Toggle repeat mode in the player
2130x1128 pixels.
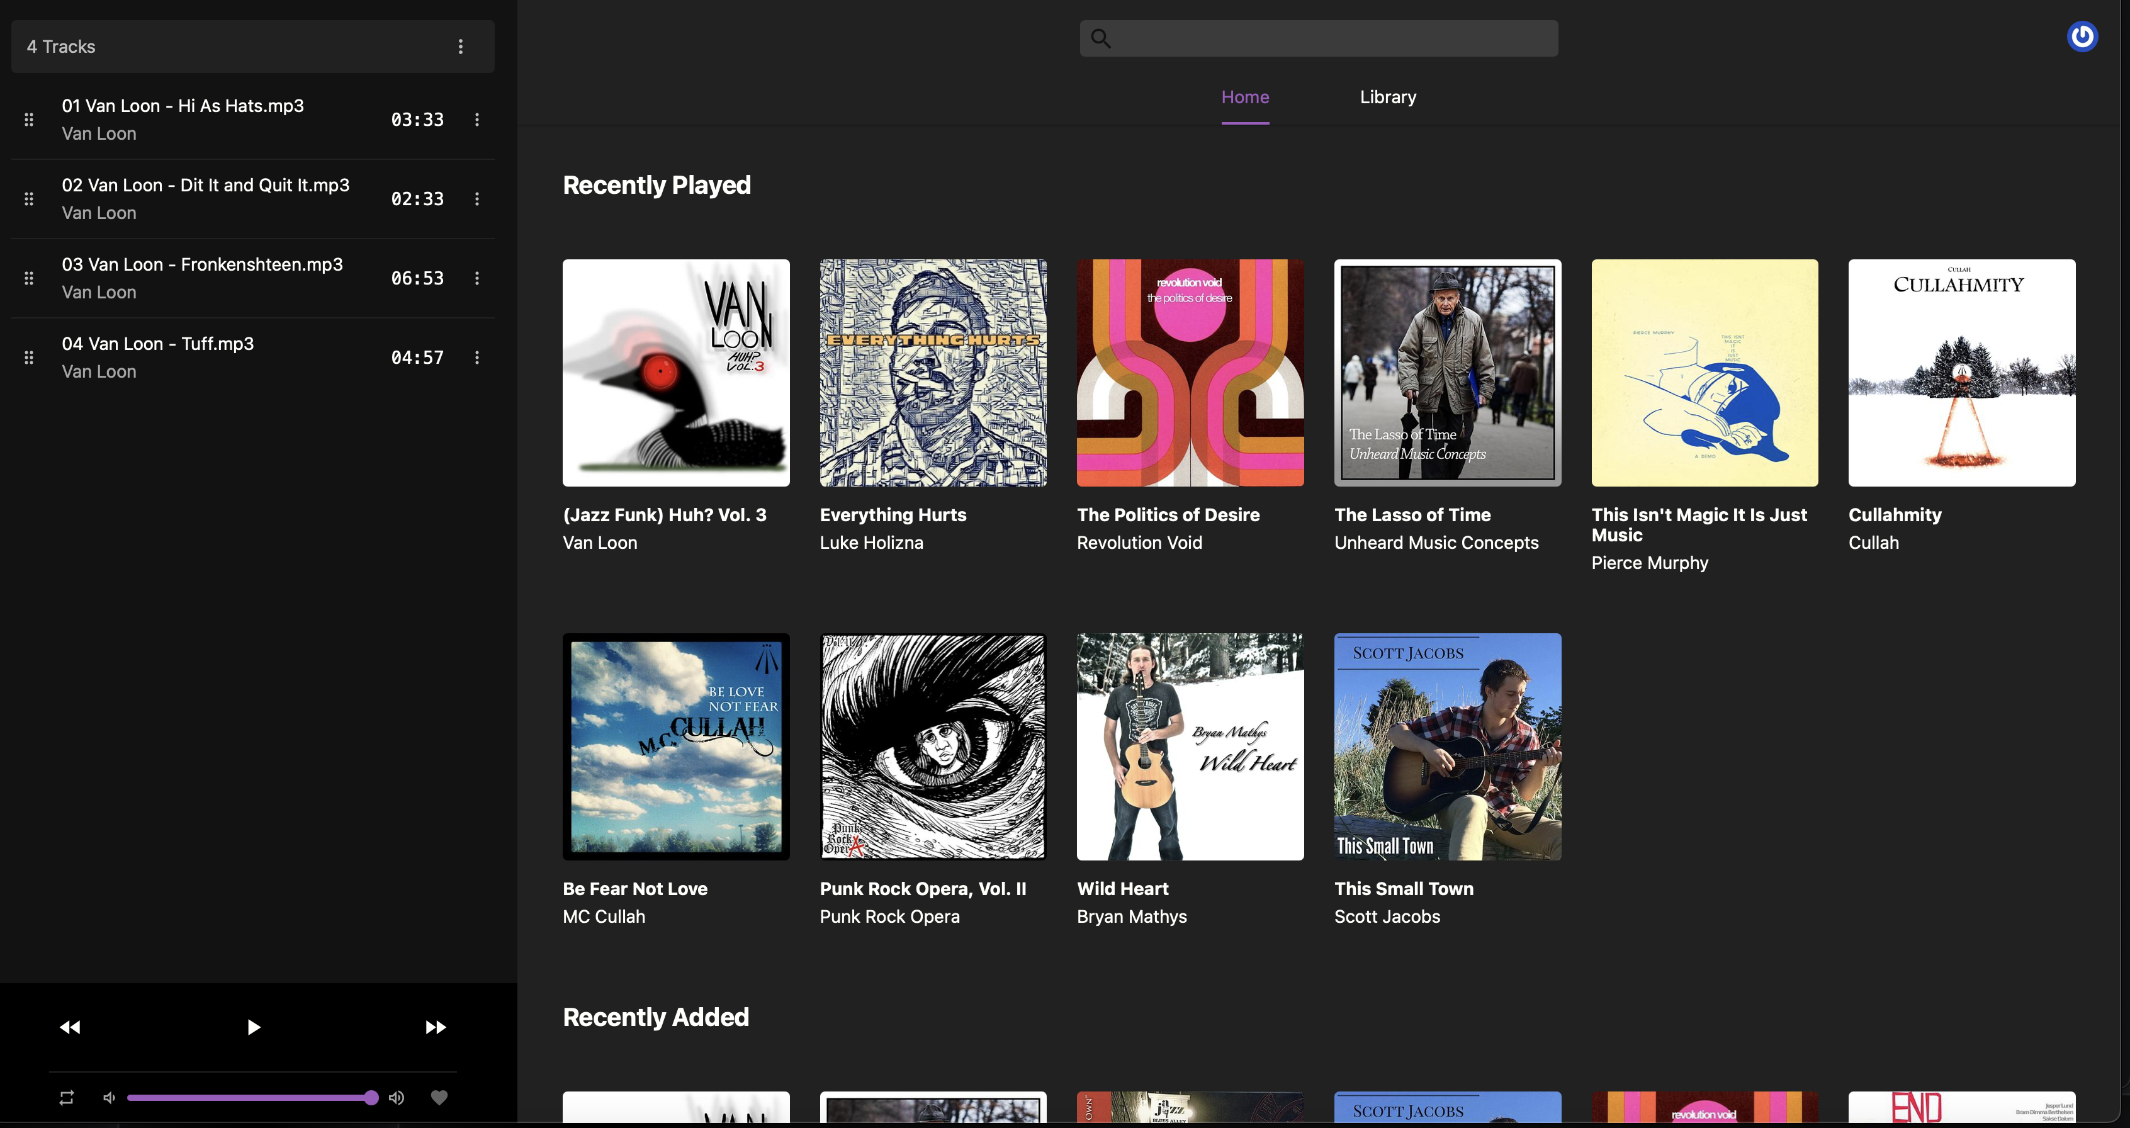tap(66, 1097)
